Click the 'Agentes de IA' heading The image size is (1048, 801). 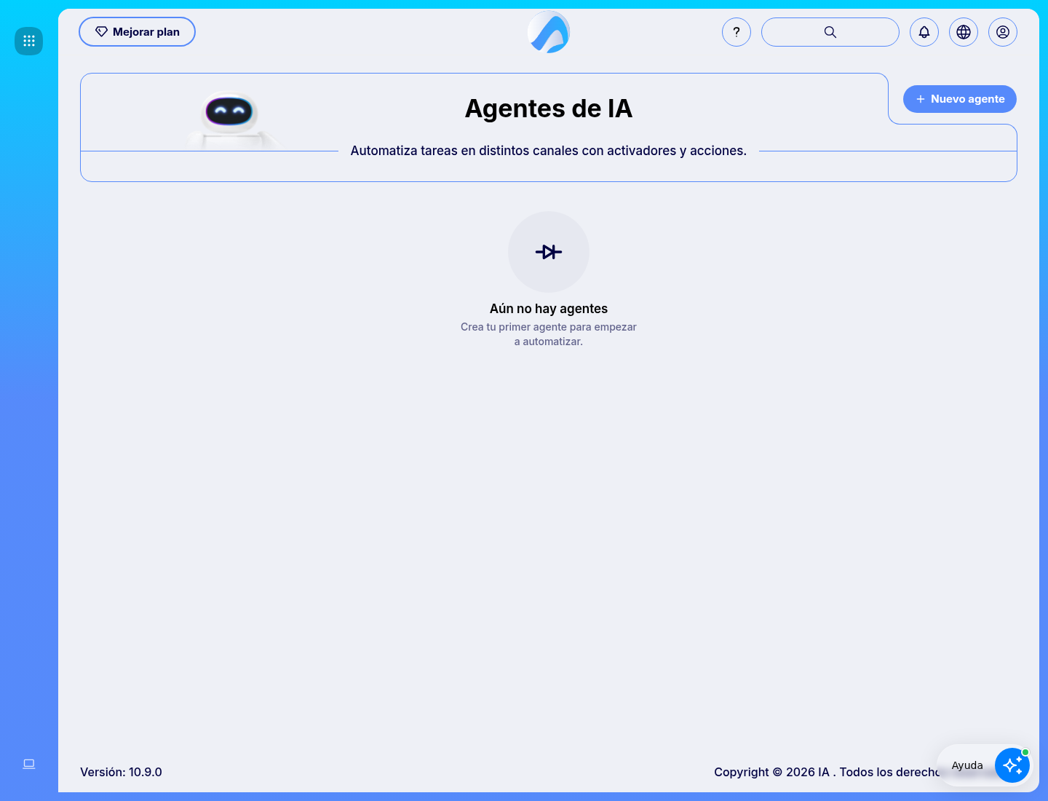pos(549,108)
